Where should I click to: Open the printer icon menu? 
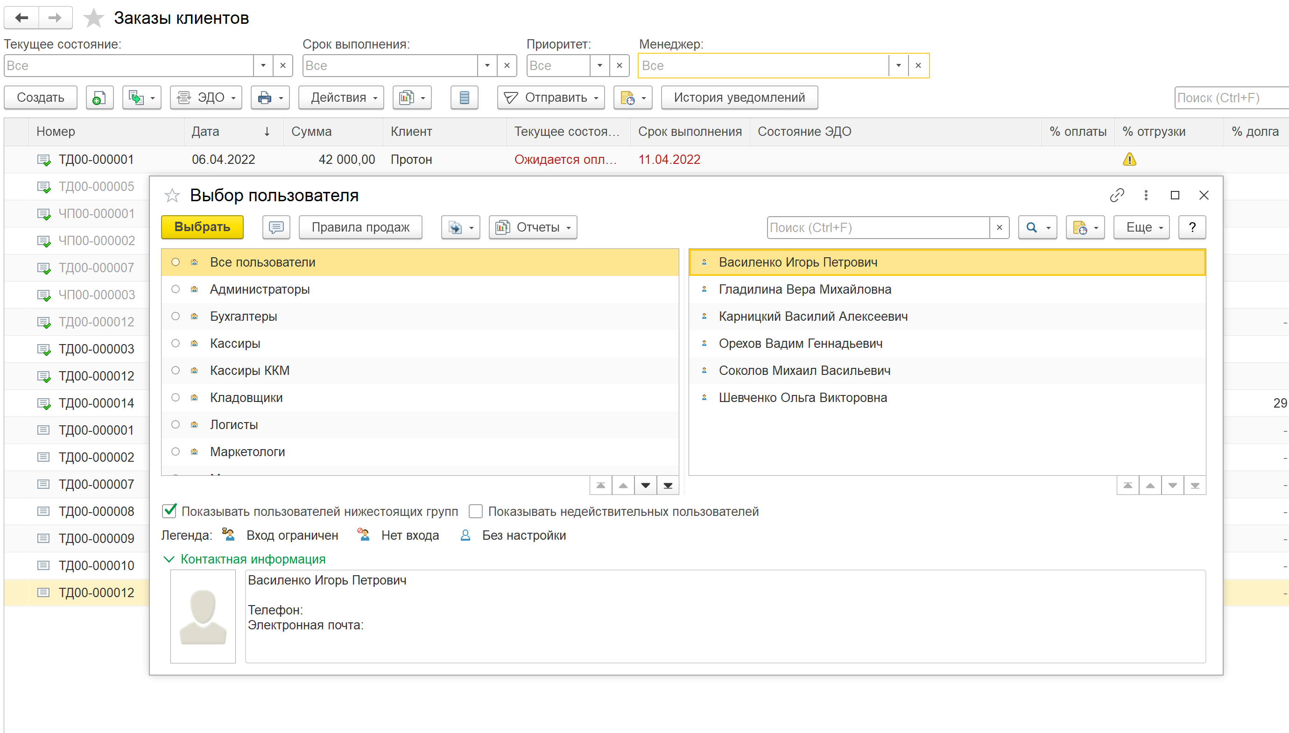[x=271, y=97]
